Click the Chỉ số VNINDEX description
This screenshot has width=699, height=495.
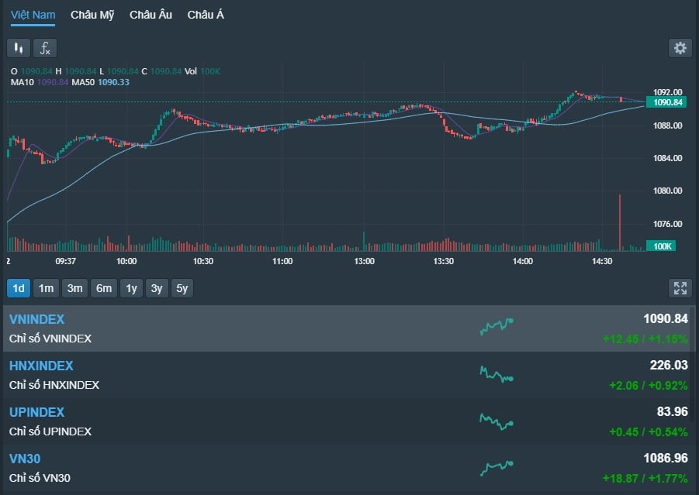coord(50,339)
